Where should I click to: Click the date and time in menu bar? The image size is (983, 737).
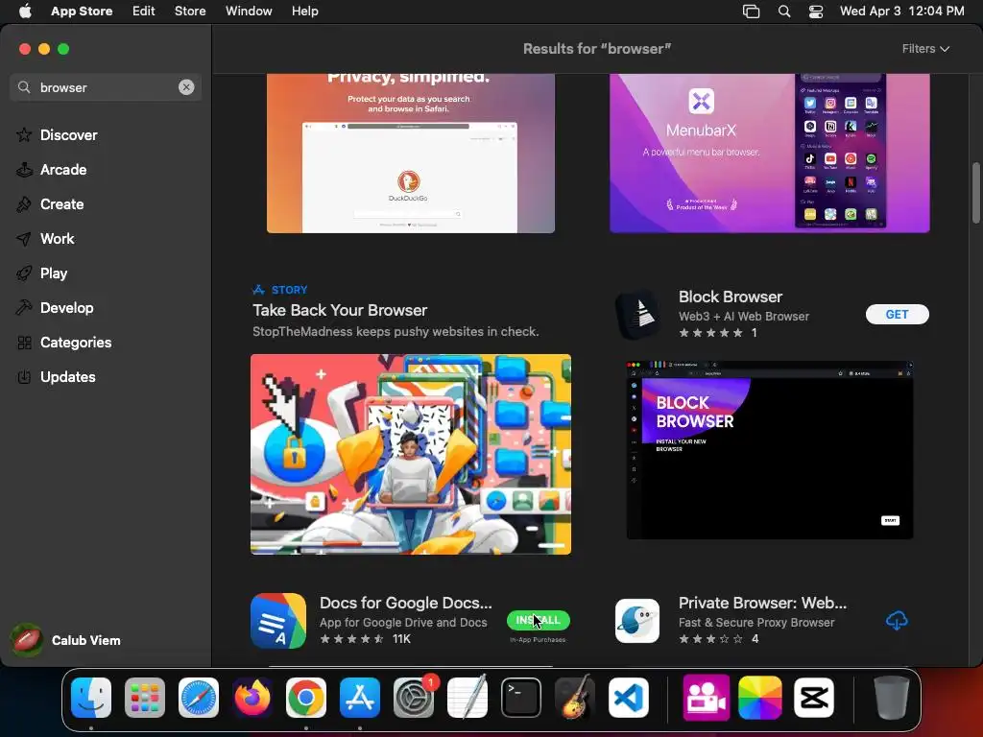[902, 11]
